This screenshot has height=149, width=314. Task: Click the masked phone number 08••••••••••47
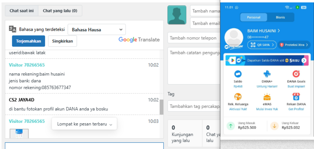[258, 37]
